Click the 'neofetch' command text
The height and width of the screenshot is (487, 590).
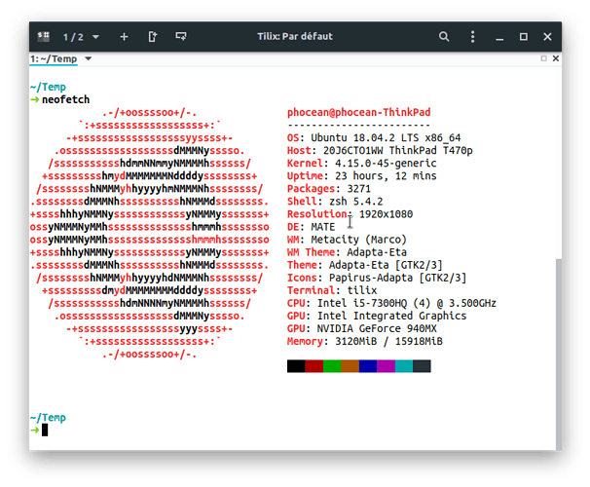(66, 99)
